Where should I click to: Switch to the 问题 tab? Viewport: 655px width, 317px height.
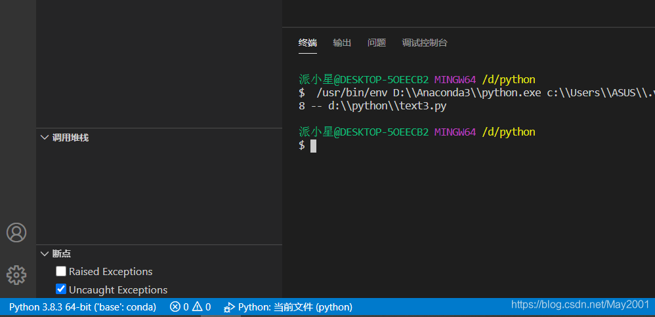(x=377, y=43)
